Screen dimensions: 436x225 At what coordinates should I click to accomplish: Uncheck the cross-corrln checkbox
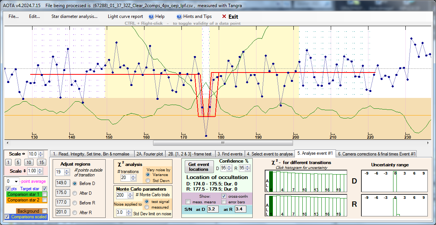click(x=224, y=196)
